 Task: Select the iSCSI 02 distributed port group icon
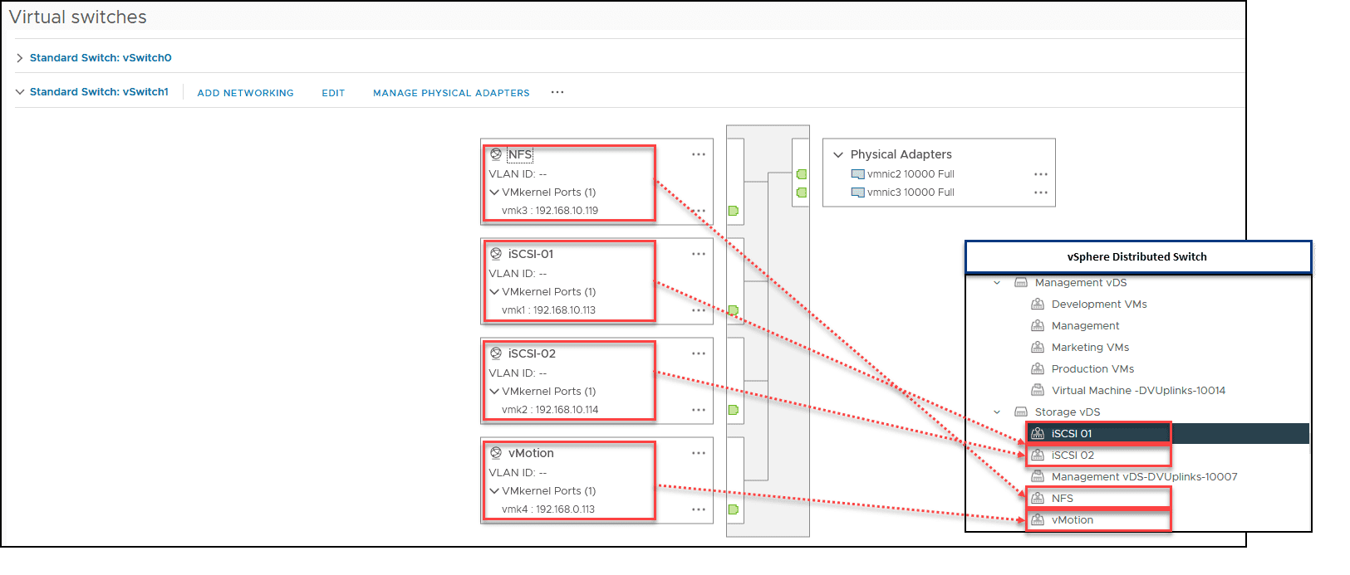tap(1038, 456)
